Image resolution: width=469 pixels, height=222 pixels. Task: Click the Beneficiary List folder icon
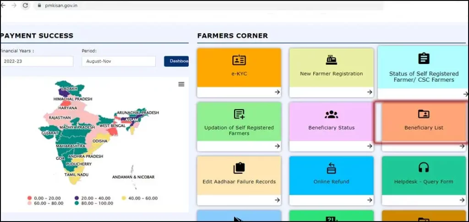[x=424, y=114]
